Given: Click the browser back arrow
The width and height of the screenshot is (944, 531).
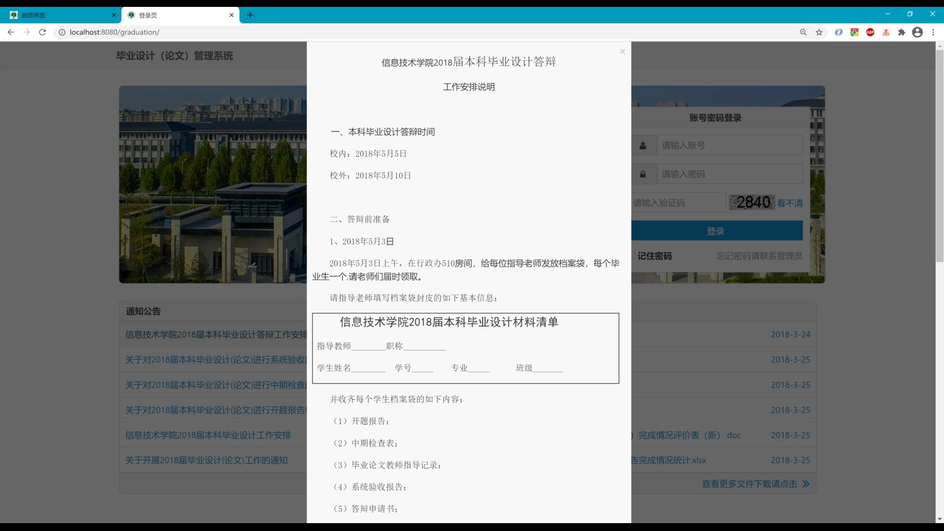Looking at the screenshot, I should (11, 32).
